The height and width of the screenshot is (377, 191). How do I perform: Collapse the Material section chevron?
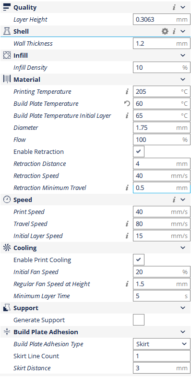tap(183, 79)
